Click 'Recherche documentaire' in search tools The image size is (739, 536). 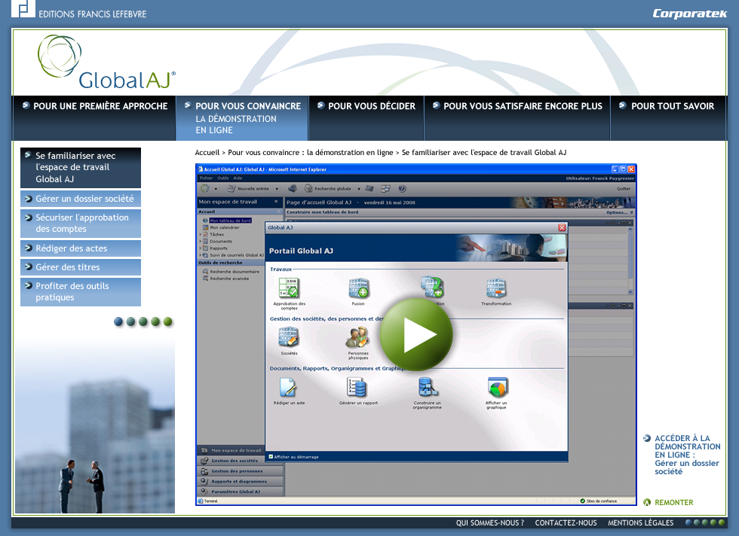pyautogui.click(x=231, y=272)
